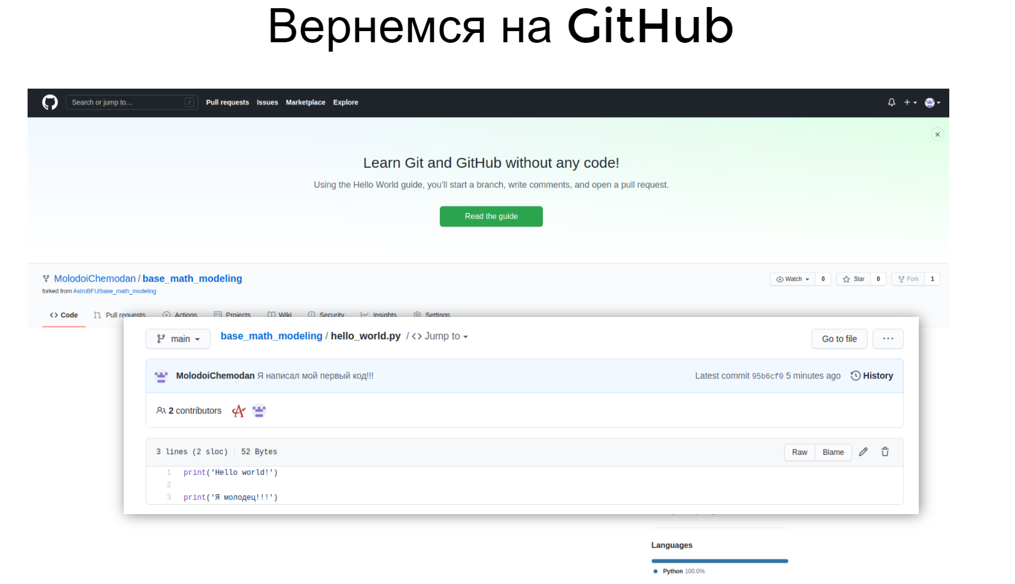Open the 2 contributors list
Viewport: 1015px width, 584px height.
click(x=189, y=411)
